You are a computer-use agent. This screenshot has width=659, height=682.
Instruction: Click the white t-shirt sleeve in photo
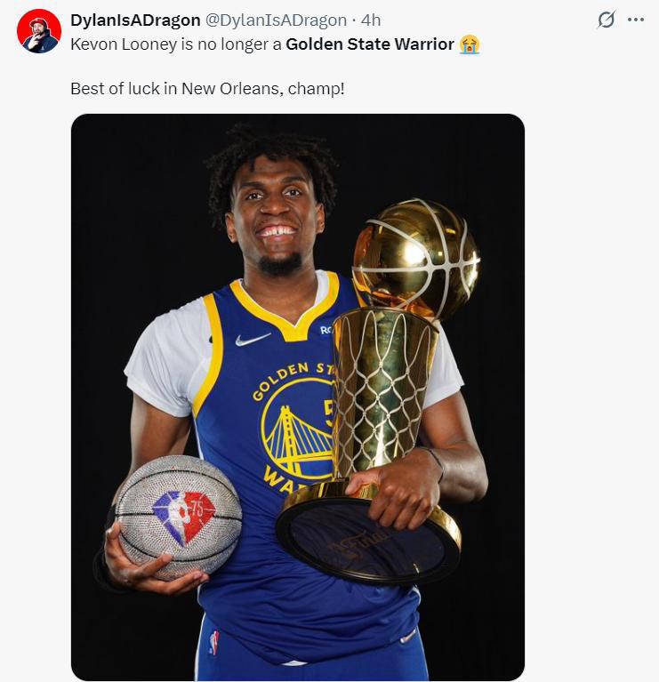158,360
